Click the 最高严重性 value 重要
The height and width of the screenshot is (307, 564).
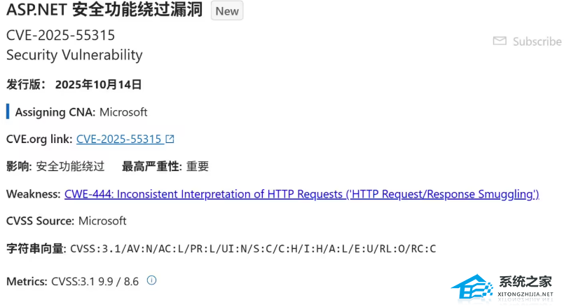click(198, 166)
